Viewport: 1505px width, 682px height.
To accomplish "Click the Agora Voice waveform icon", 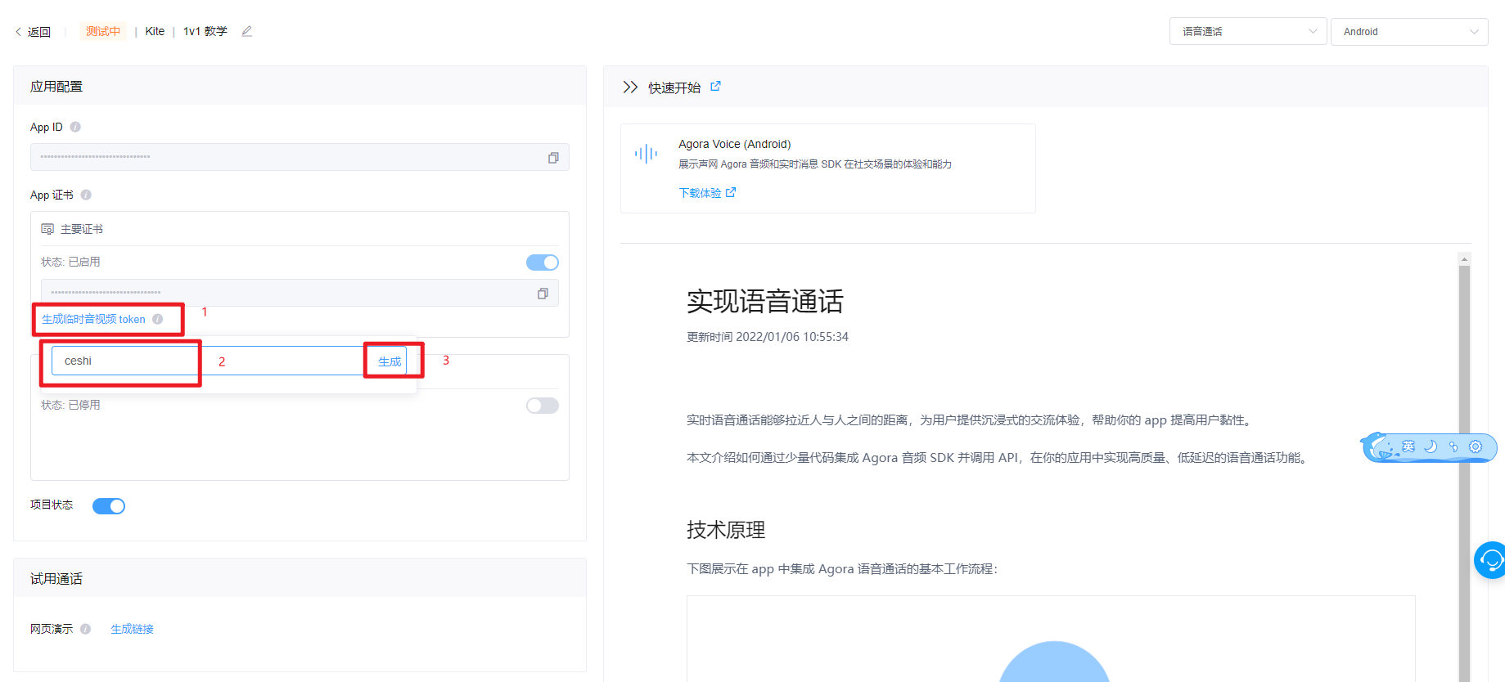I will click(x=646, y=154).
